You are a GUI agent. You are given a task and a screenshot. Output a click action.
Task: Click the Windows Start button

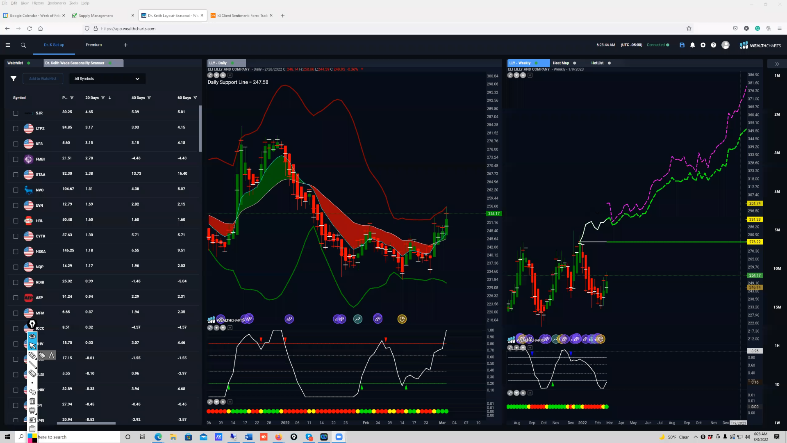pyautogui.click(x=7, y=437)
